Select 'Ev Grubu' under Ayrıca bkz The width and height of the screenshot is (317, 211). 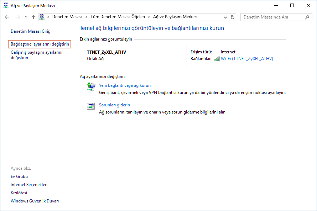[x=19, y=176]
